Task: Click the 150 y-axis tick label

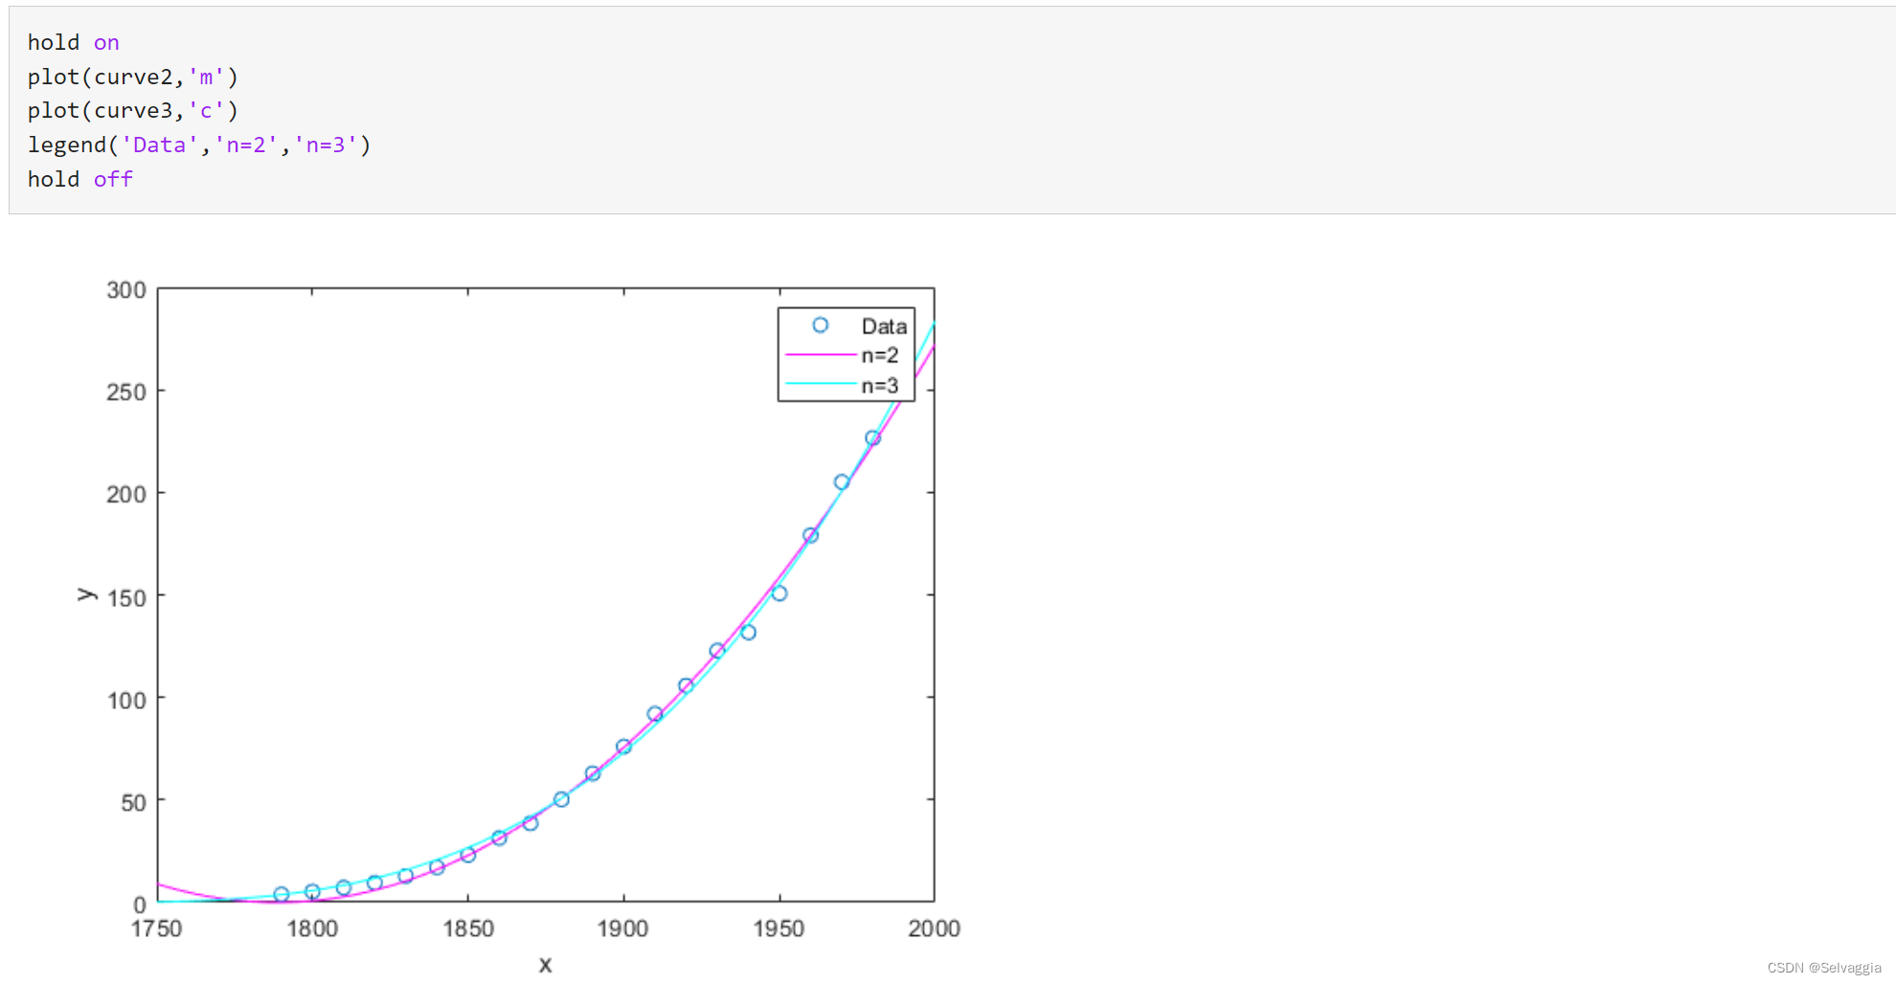Action: pos(126,598)
